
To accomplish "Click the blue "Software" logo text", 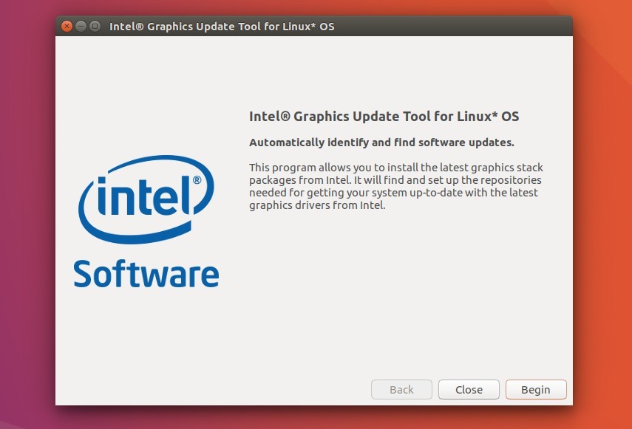I will tap(146, 274).
